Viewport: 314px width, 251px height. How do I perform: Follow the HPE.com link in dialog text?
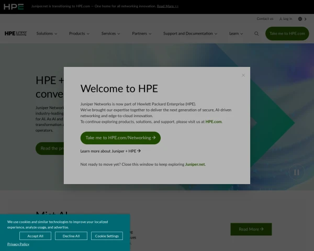click(214, 122)
